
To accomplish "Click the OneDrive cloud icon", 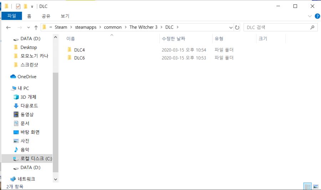I will click(x=13, y=77).
